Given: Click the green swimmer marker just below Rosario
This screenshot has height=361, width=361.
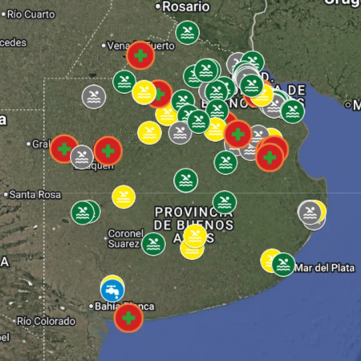Looking at the screenshot, I should 188,32.
